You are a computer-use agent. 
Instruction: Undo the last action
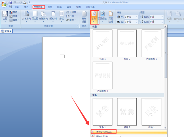tap(15, 2)
